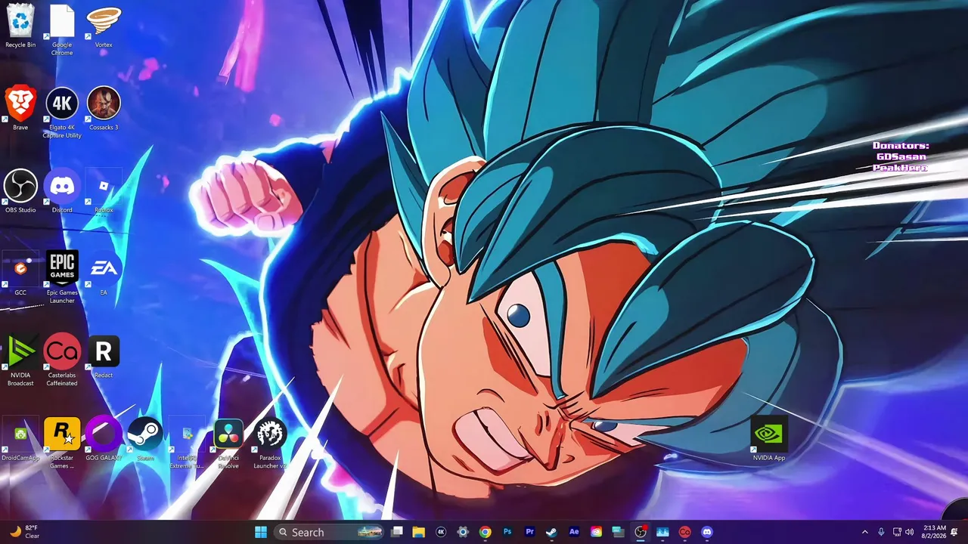Open Casterlabs Caffeinated from the taskbar
Image resolution: width=968 pixels, height=544 pixels.
tap(684, 532)
